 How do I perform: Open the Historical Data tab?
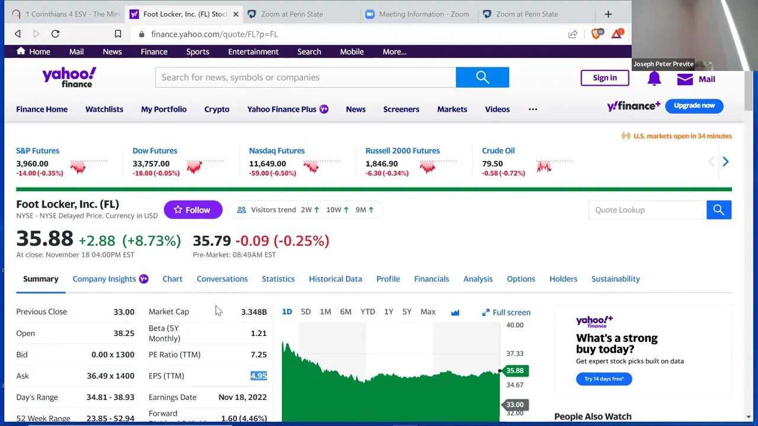click(335, 279)
